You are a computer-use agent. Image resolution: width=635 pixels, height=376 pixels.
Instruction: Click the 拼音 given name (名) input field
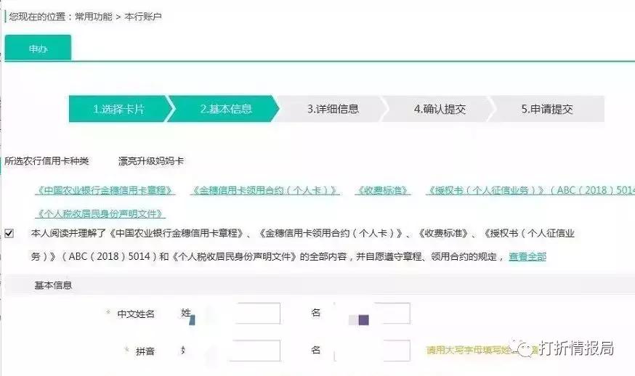(372, 351)
